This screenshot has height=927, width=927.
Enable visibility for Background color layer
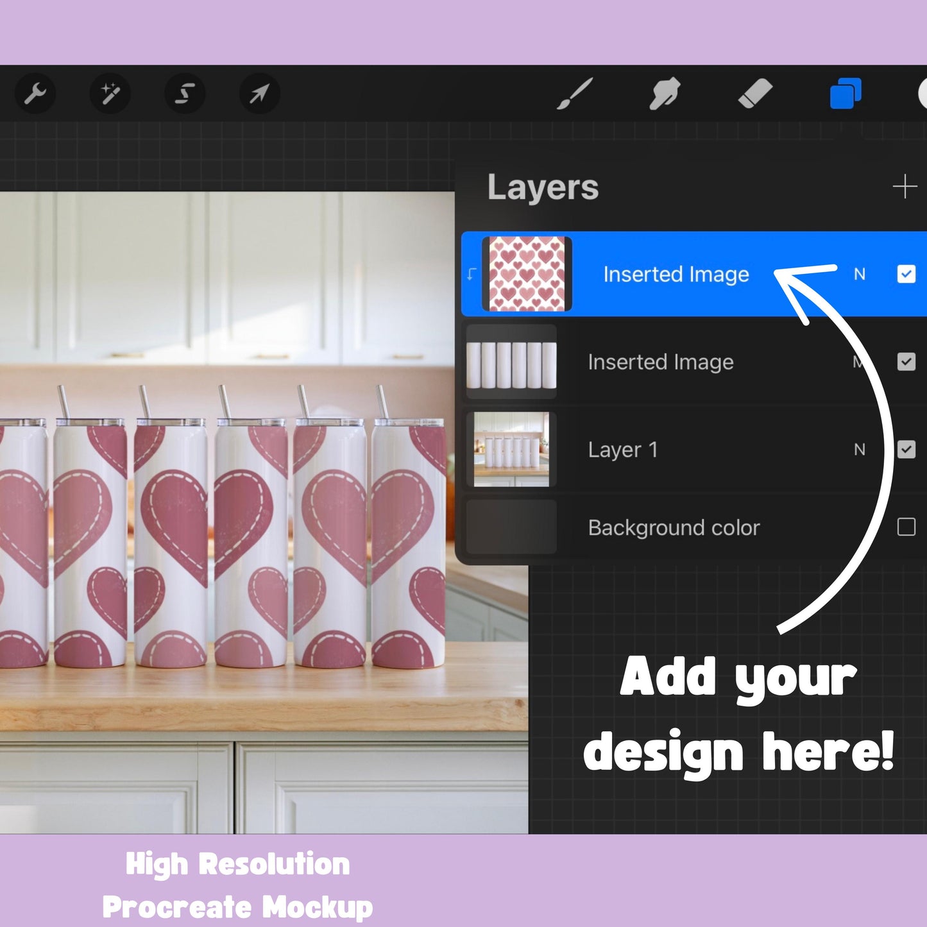pyautogui.click(x=908, y=527)
